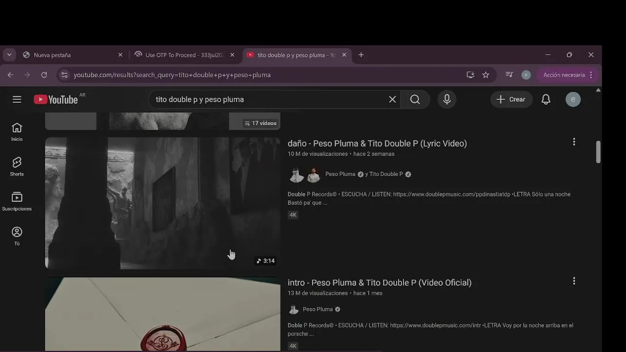
Task: Open the browser profile avatar
Action: tap(526, 75)
